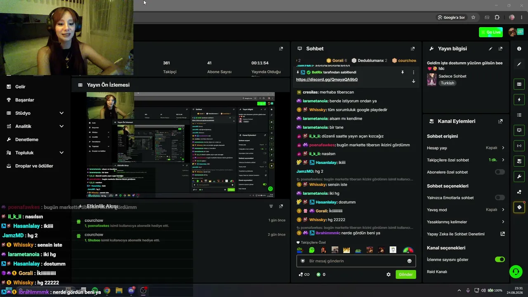
Task: Expand the pinned message down arrow
Action: point(413,81)
